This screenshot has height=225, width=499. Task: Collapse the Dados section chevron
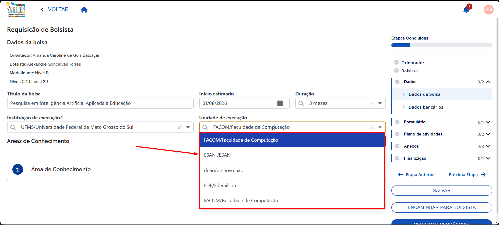click(488, 82)
